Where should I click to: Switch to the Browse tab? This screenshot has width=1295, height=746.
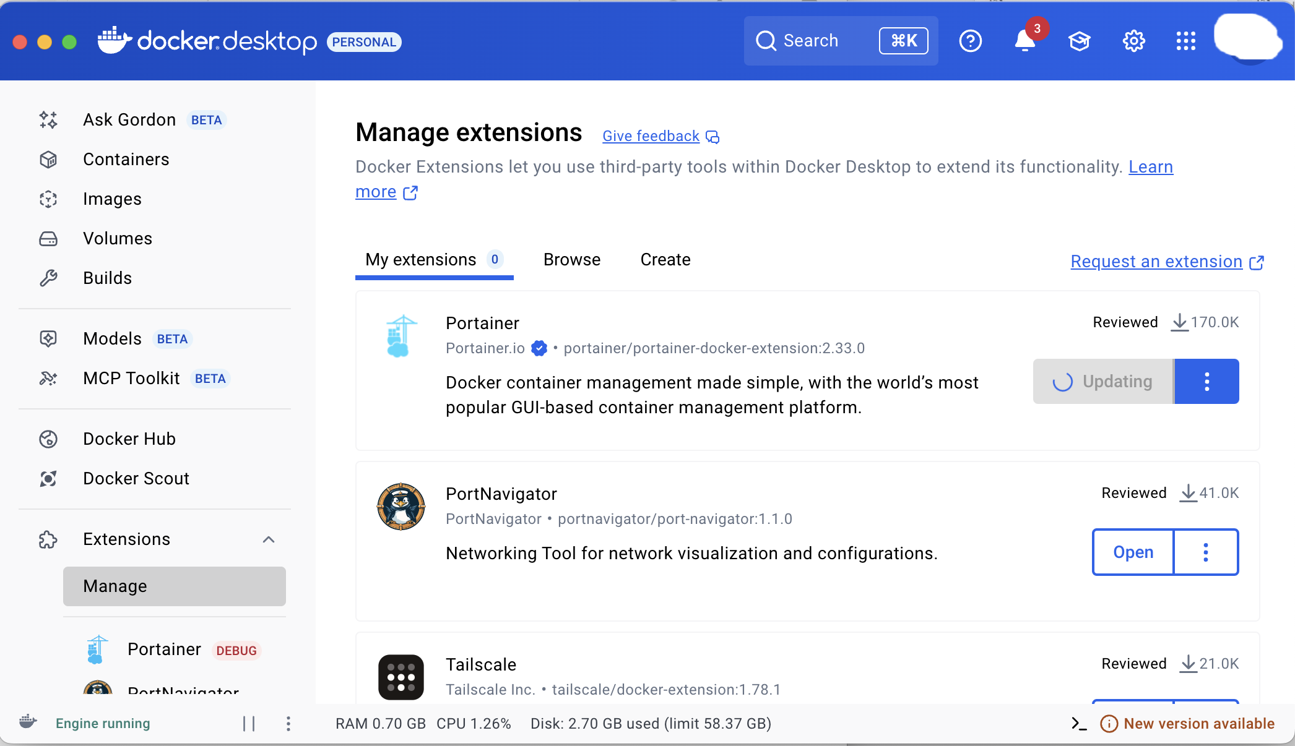tap(572, 260)
